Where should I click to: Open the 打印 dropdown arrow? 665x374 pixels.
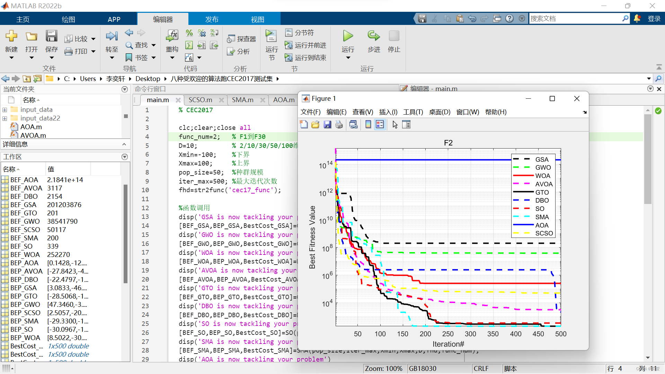tap(94, 52)
